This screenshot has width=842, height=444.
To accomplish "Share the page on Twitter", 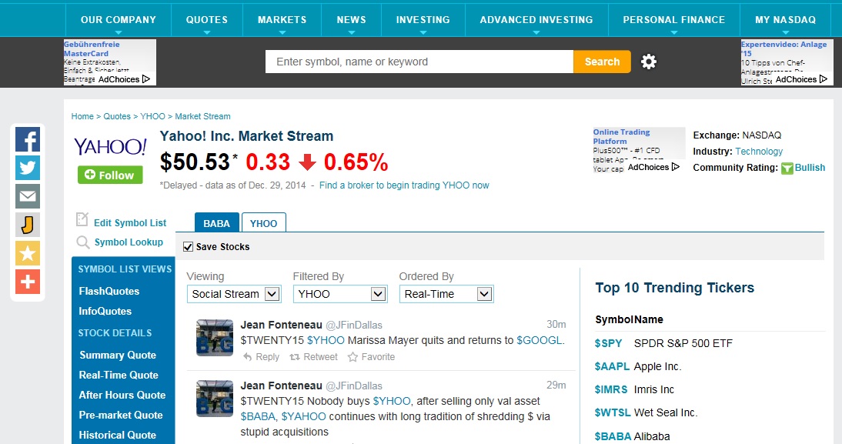I will [x=28, y=168].
